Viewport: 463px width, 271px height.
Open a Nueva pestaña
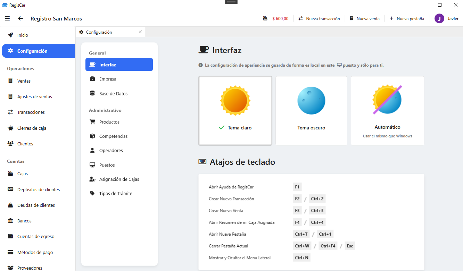click(406, 18)
